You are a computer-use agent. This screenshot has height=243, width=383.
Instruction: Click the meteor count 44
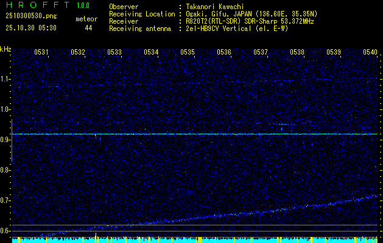88,28
